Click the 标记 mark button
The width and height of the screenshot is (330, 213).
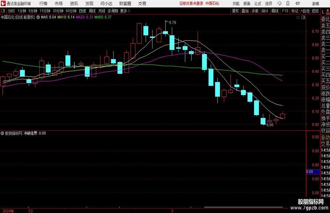coord(295,11)
